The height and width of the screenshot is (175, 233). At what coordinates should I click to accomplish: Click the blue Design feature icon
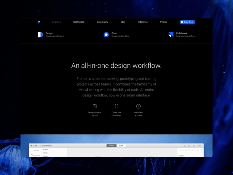click(40, 35)
